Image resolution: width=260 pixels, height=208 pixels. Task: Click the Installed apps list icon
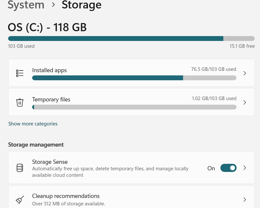(x=20, y=73)
